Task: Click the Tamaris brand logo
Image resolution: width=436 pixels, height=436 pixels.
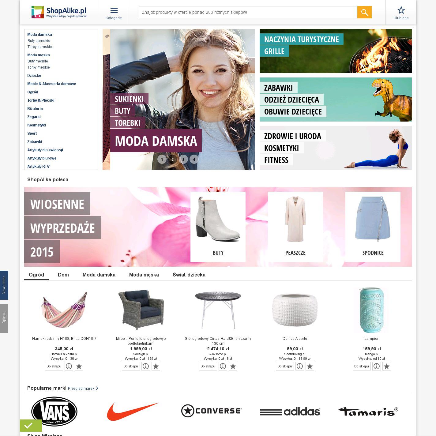Action: [x=368, y=412]
